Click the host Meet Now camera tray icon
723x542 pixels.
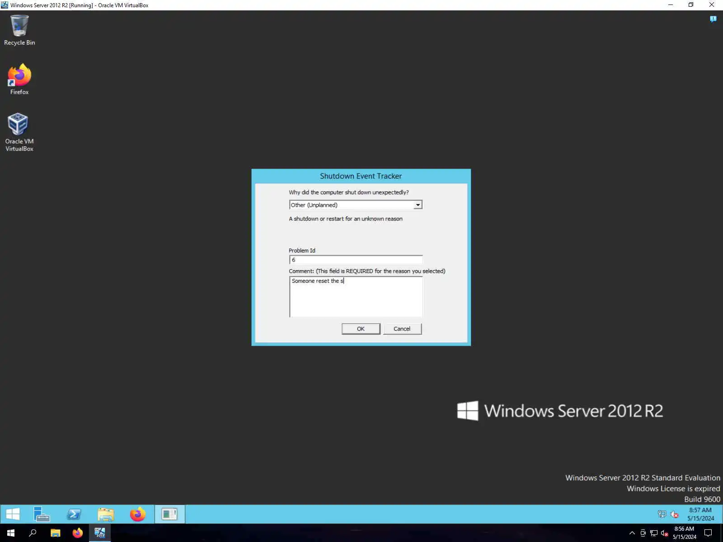(x=643, y=533)
